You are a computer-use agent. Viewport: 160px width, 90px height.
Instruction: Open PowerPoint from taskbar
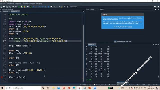(x=90, y=88)
